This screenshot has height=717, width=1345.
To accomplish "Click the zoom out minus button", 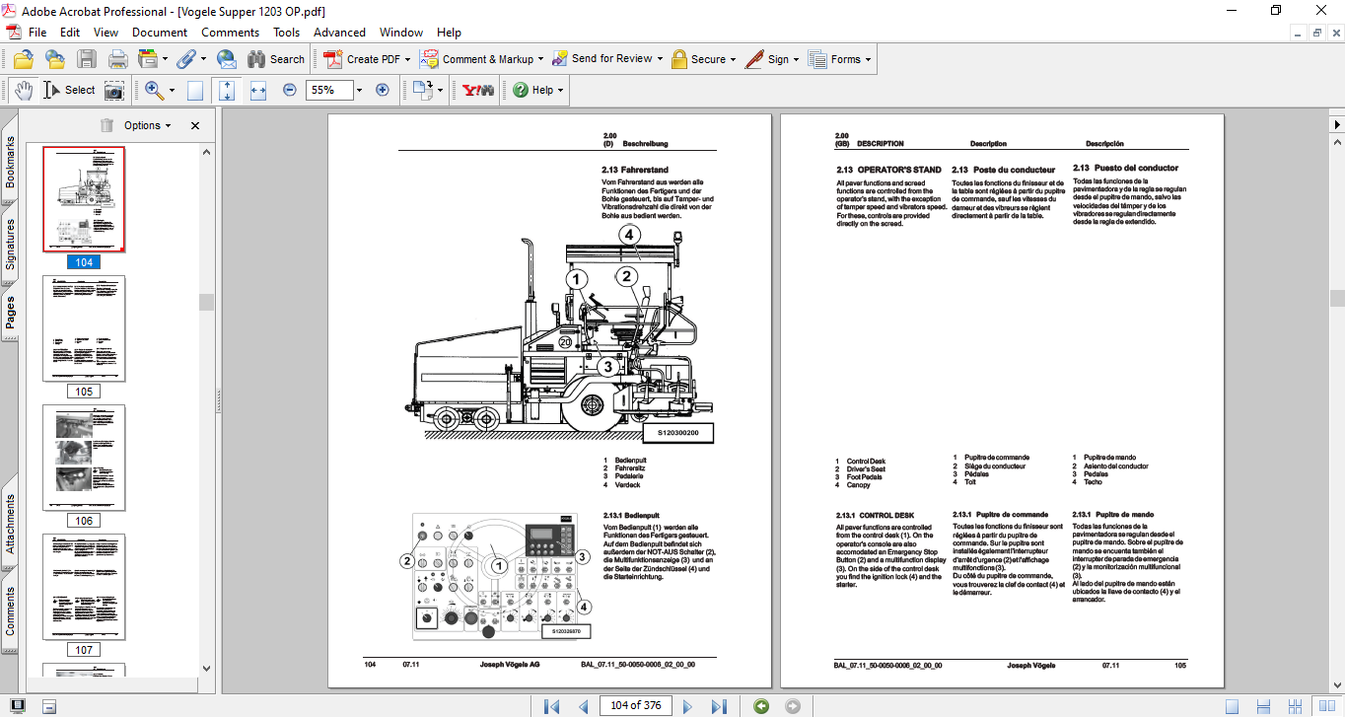I will [x=290, y=90].
